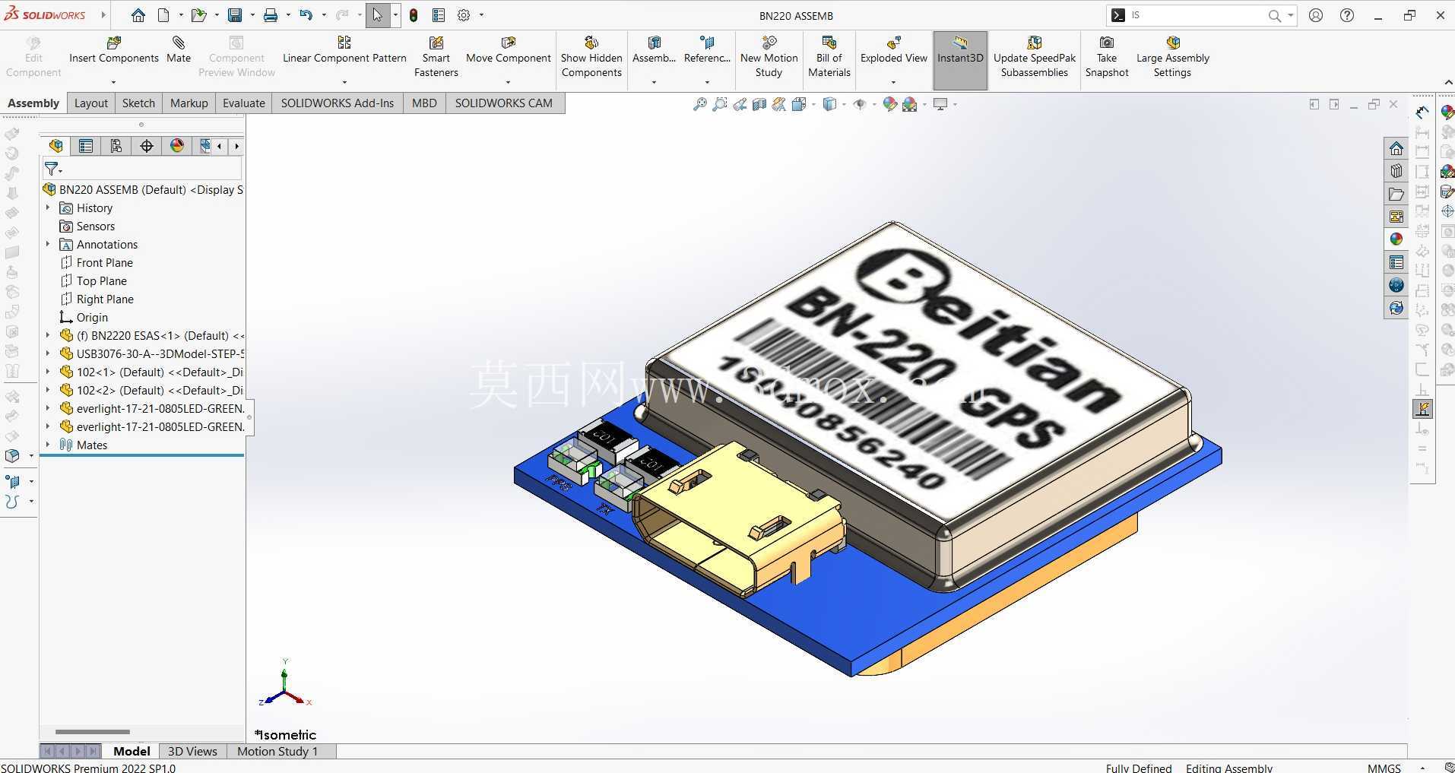Image resolution: width=1455 pixels, height=773 pixels.
Task: Open Insert Components tool
Action: click(114, 49)
